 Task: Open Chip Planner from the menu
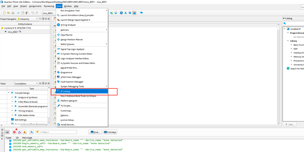82,35
